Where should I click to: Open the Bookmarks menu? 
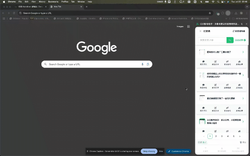53,2
